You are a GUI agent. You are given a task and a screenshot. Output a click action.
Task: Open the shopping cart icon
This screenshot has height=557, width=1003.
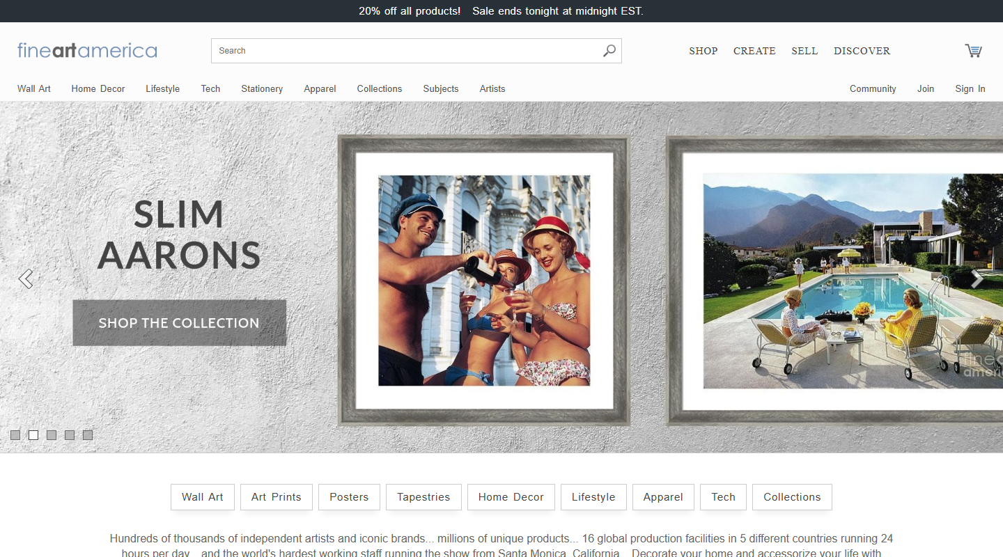pos(973,50)
